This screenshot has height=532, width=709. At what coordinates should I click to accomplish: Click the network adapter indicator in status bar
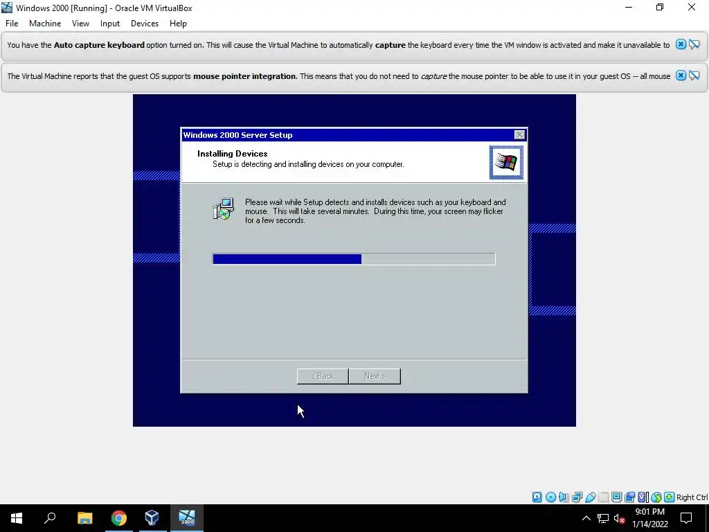pyautogui.click(x=577, y=497)
